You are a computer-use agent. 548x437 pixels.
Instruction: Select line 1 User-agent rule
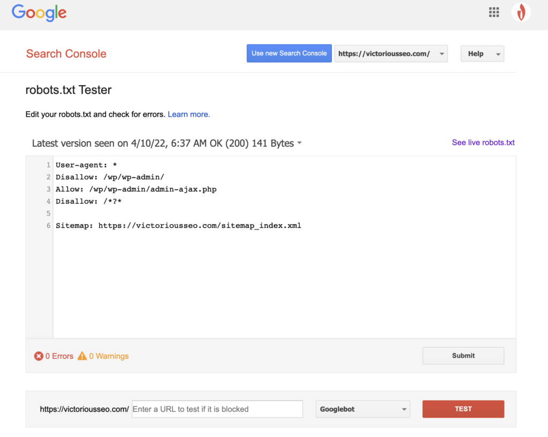pos(86,165)
